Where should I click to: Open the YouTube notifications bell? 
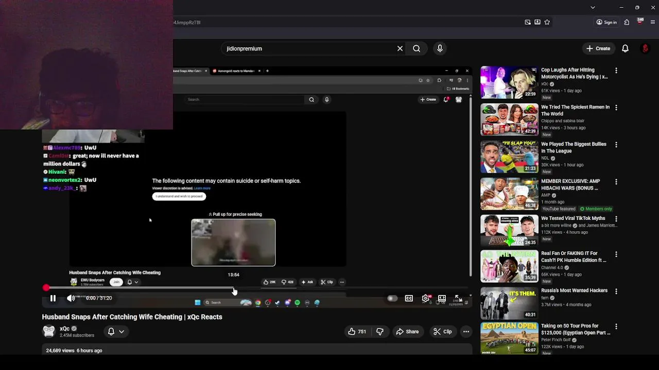pos(625,48)
